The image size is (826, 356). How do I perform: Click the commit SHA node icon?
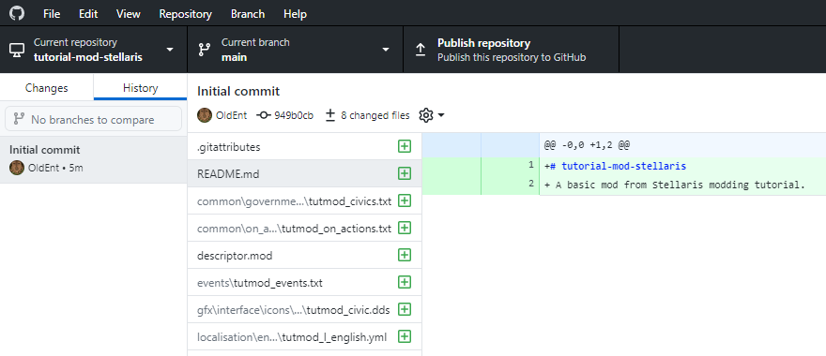(x=264, y=115)
